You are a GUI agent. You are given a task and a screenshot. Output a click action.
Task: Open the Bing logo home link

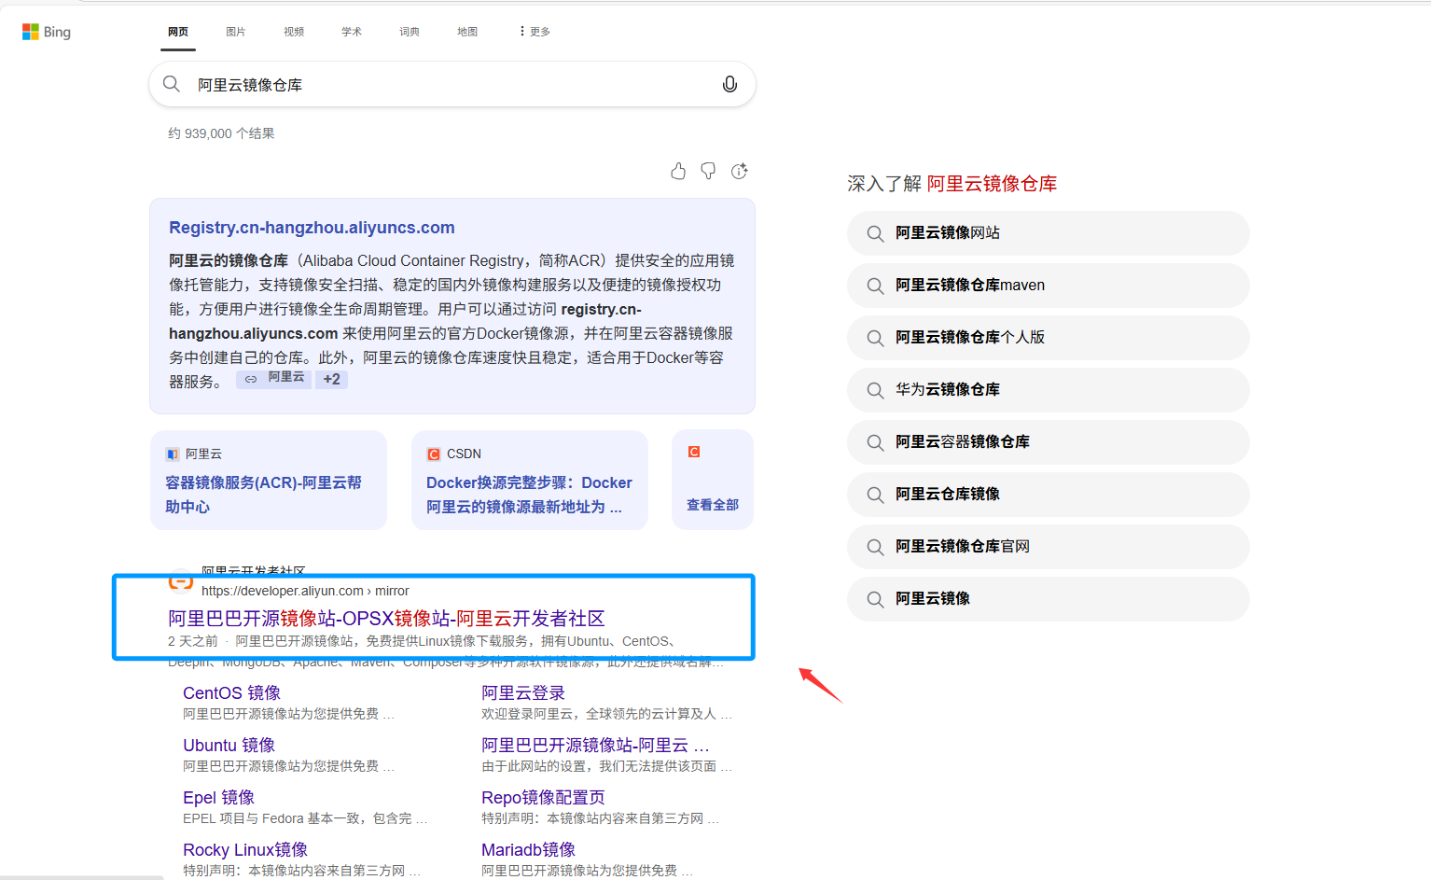coord(47,32)
